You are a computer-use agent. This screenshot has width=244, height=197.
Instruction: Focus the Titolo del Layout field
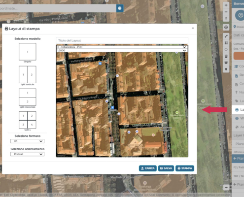[x=122, y=40]
